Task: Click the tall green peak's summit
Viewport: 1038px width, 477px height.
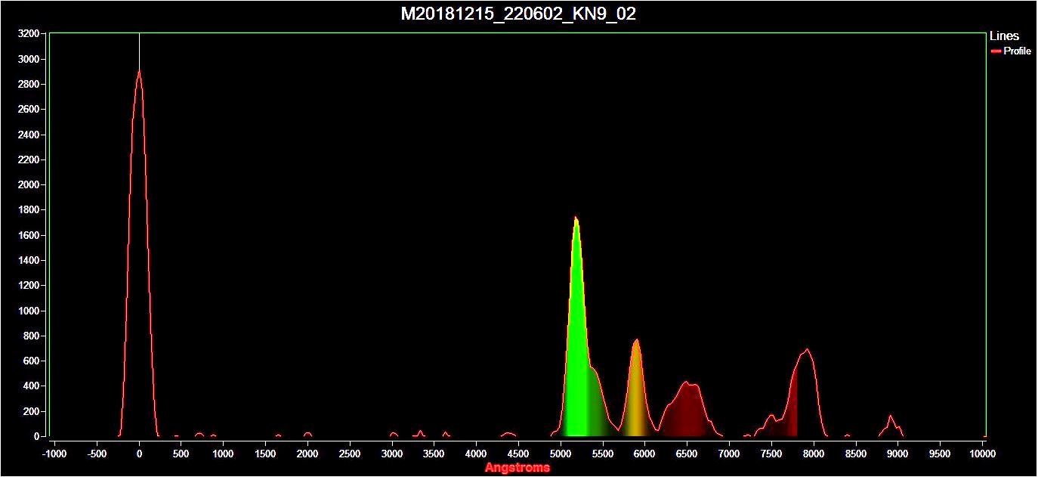Action: click(x=576, y=218)
